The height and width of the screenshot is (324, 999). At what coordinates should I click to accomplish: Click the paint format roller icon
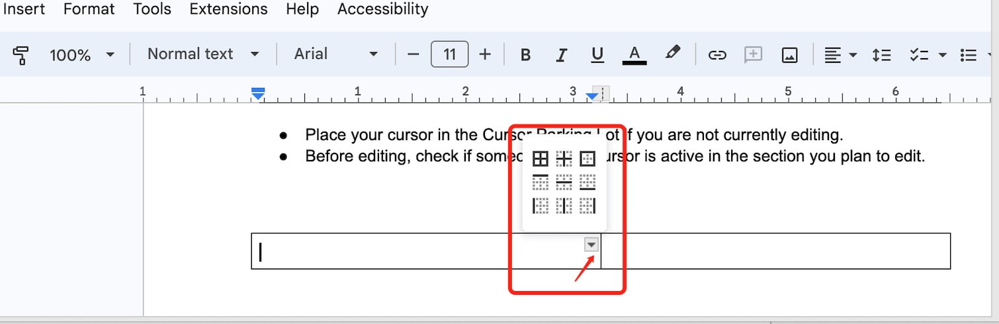21,54
